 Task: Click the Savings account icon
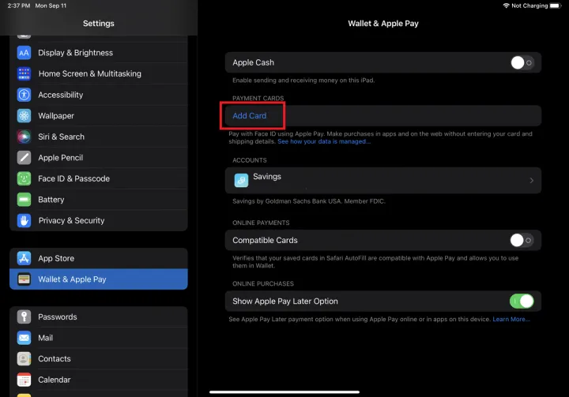pos(241,180)
